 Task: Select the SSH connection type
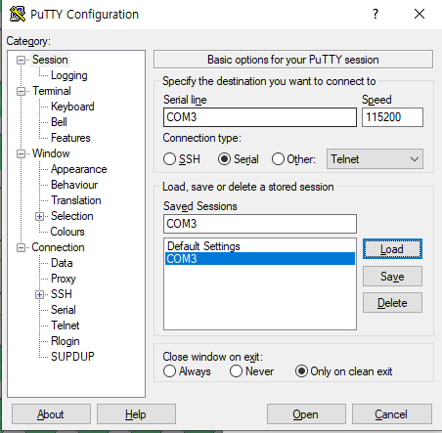coord(169,159)
